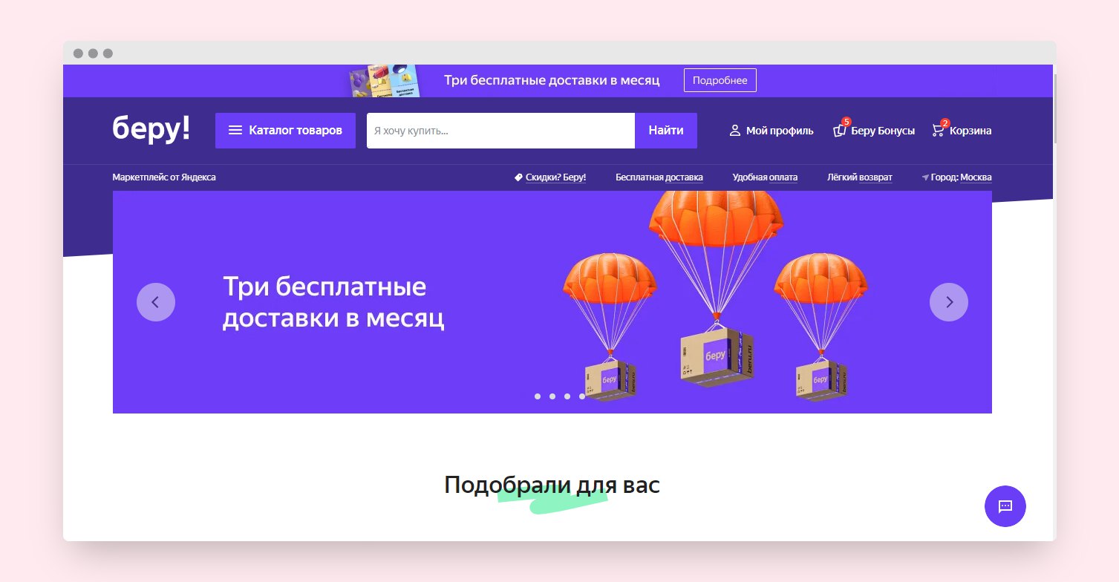
Task: Go to the previous banner slide
Action: 156,302
